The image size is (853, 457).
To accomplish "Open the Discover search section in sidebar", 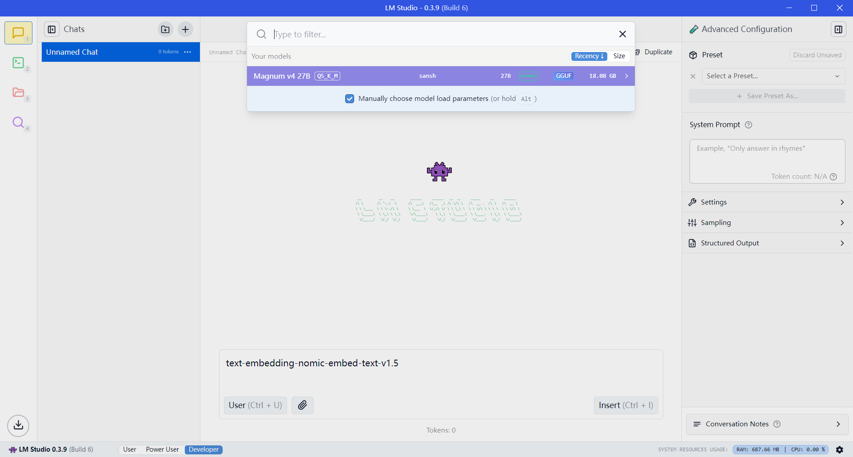I will pos(18,122).
